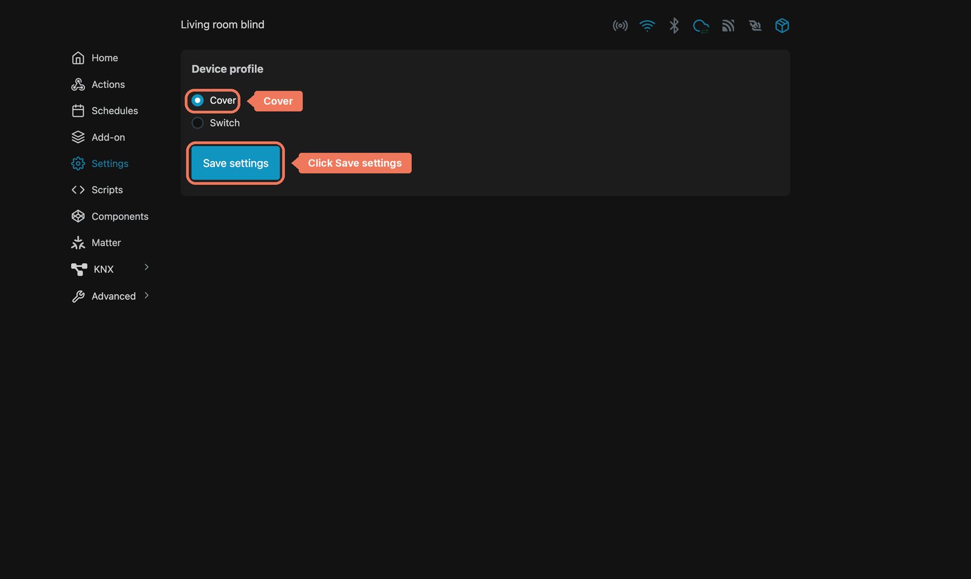Open the Add-on section

pos(98,137)
